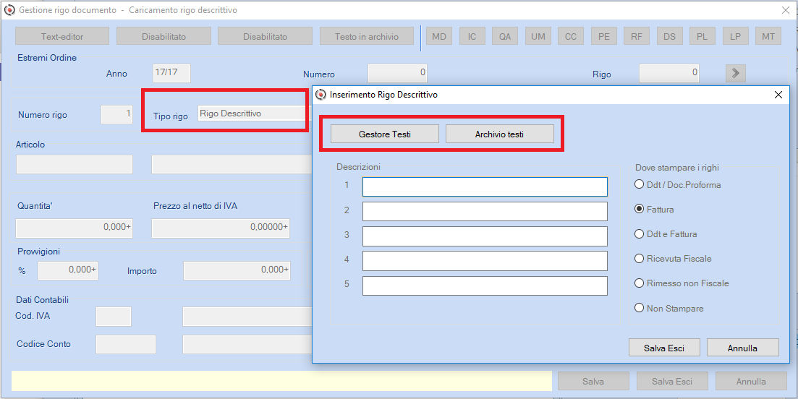Click the Rigo field in Estremi Ordine
The image size is (798, 399).
(x=668, y=73)
